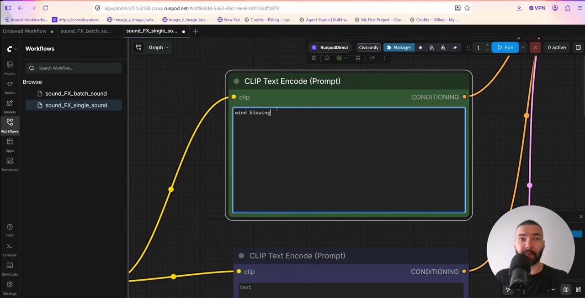Viewport: 585px width, 298px height.
Task: Open the Console panel
Action: [x=10, y=249]
